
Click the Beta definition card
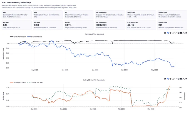point(17,15)
